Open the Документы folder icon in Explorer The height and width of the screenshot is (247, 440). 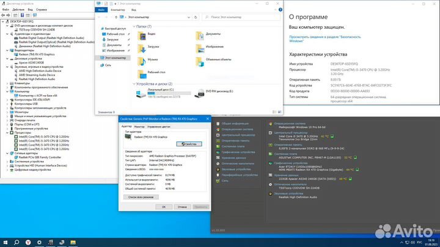199,36
